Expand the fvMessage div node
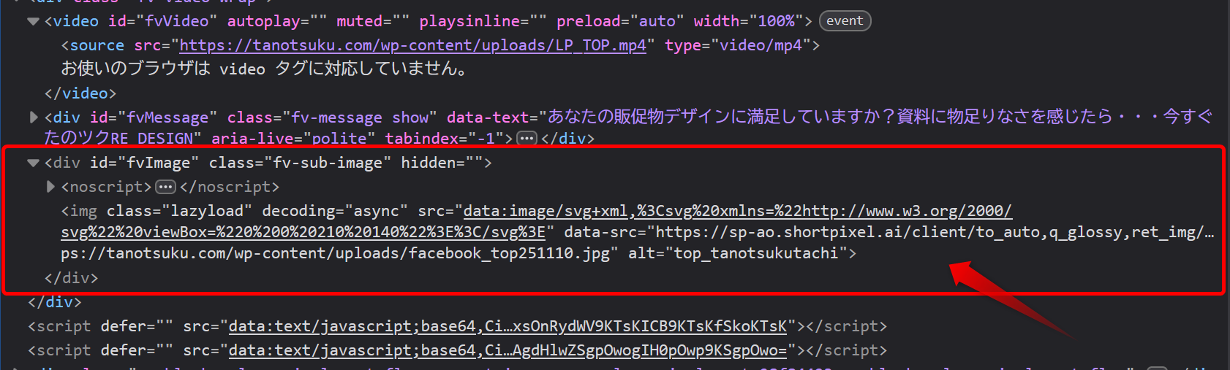The image size is (1230, 370). pyautogui.click(x=33, y=117)
